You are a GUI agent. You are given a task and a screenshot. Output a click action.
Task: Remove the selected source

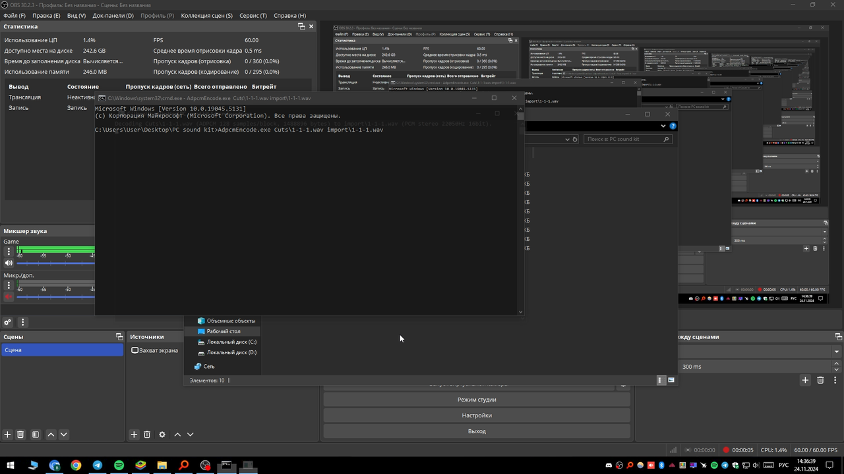147,434
